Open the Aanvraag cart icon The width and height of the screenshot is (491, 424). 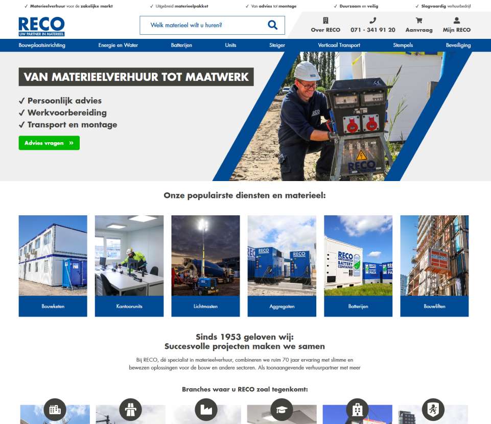pos(419,20)
